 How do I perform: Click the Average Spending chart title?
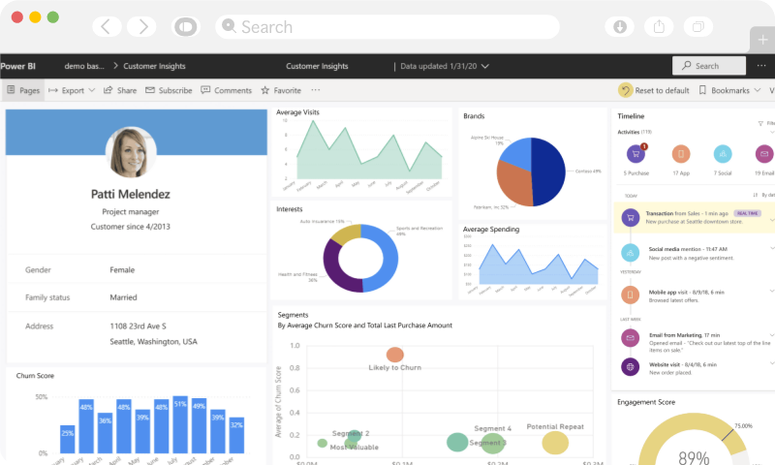[x=491, y=230]
